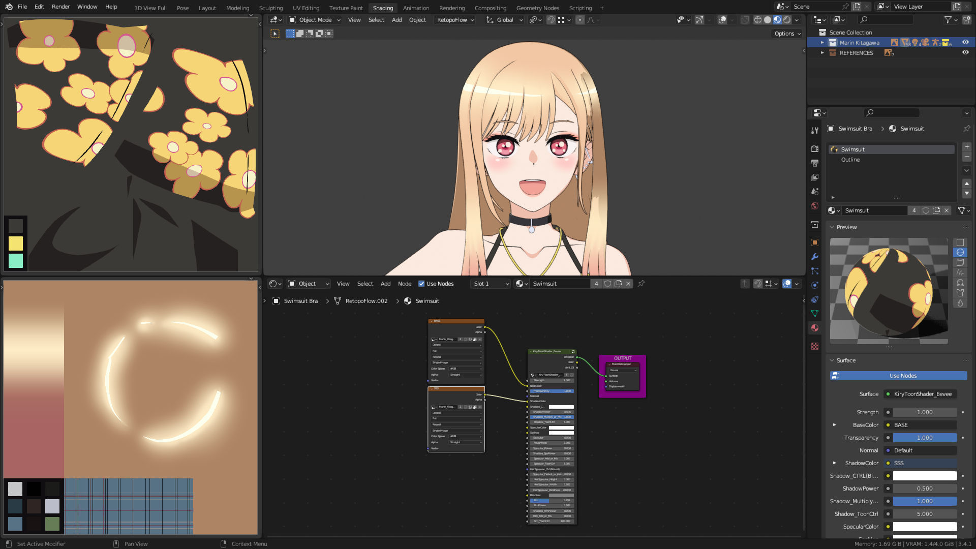This screenshot has height=549, width=976.
Task: Open the World properties tab
Action: pos(815,206)
